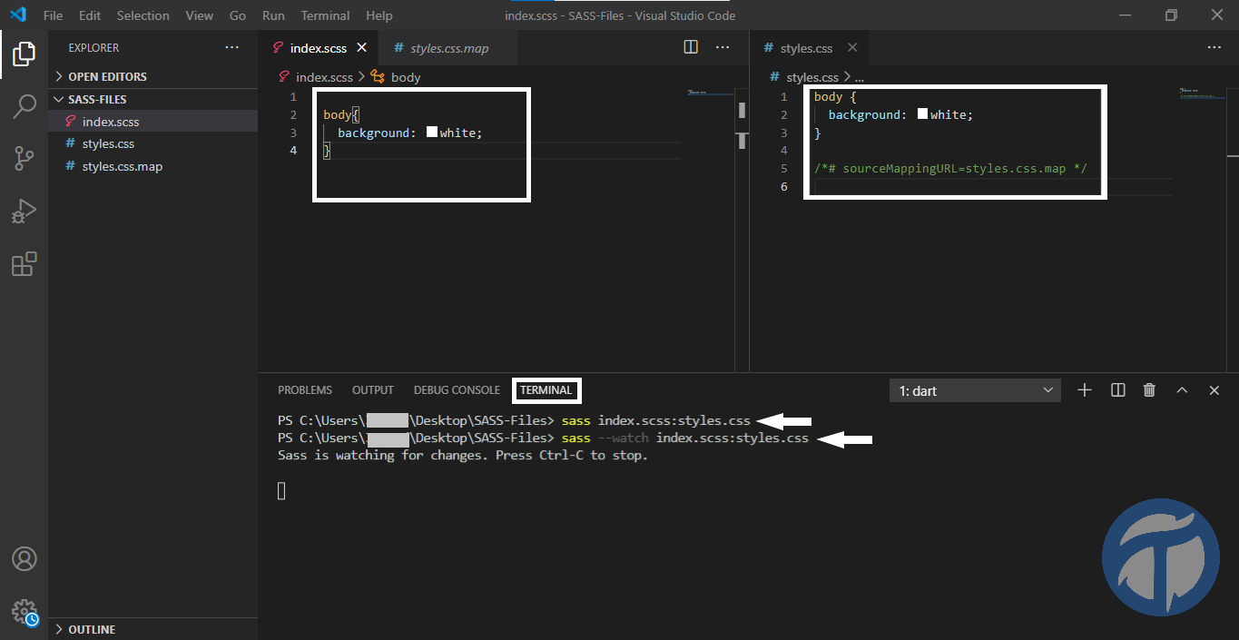The width and height of the screenshot is (1239, 640).
Task: Click the EXPLORER panel title
Action: point(93,47)
